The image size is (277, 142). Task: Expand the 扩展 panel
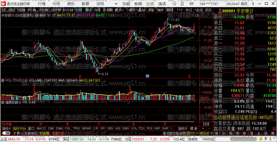[x=18, y=133]
